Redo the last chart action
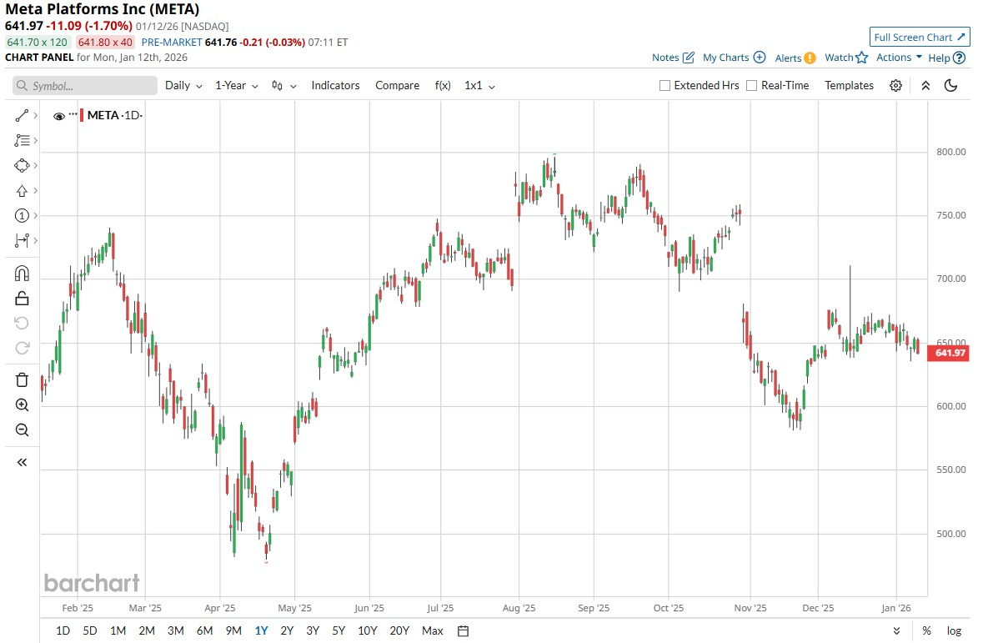 pyautogui.click(x=22, y=348)
